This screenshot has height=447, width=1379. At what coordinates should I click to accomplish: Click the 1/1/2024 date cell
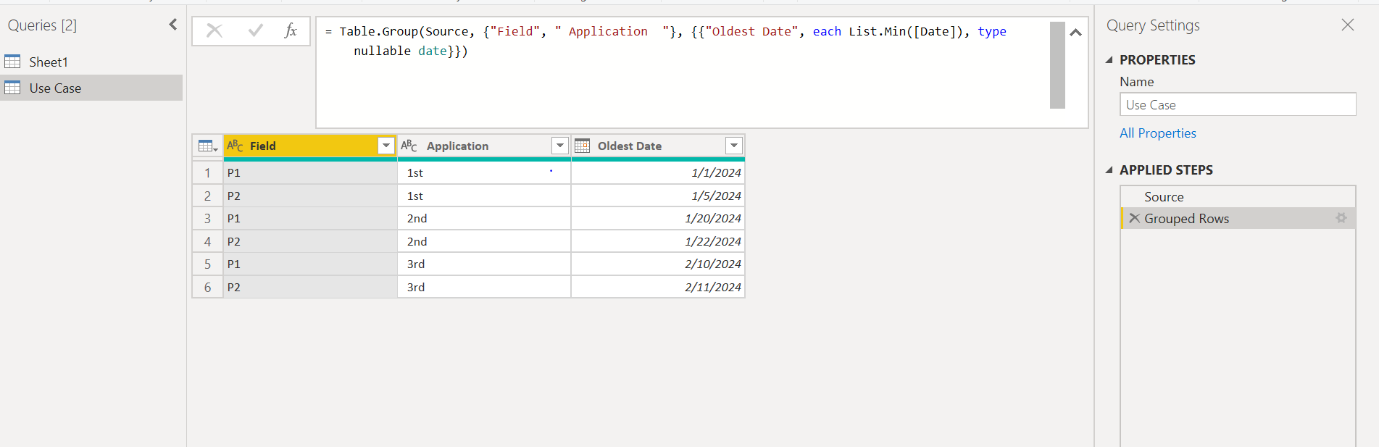[658, 172]
